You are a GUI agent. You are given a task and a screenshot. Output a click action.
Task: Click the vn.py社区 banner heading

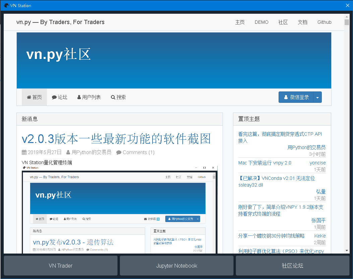[59, 54]
